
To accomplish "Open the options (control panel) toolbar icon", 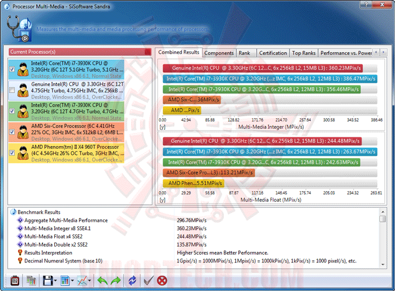I will [x=15, y=281].
